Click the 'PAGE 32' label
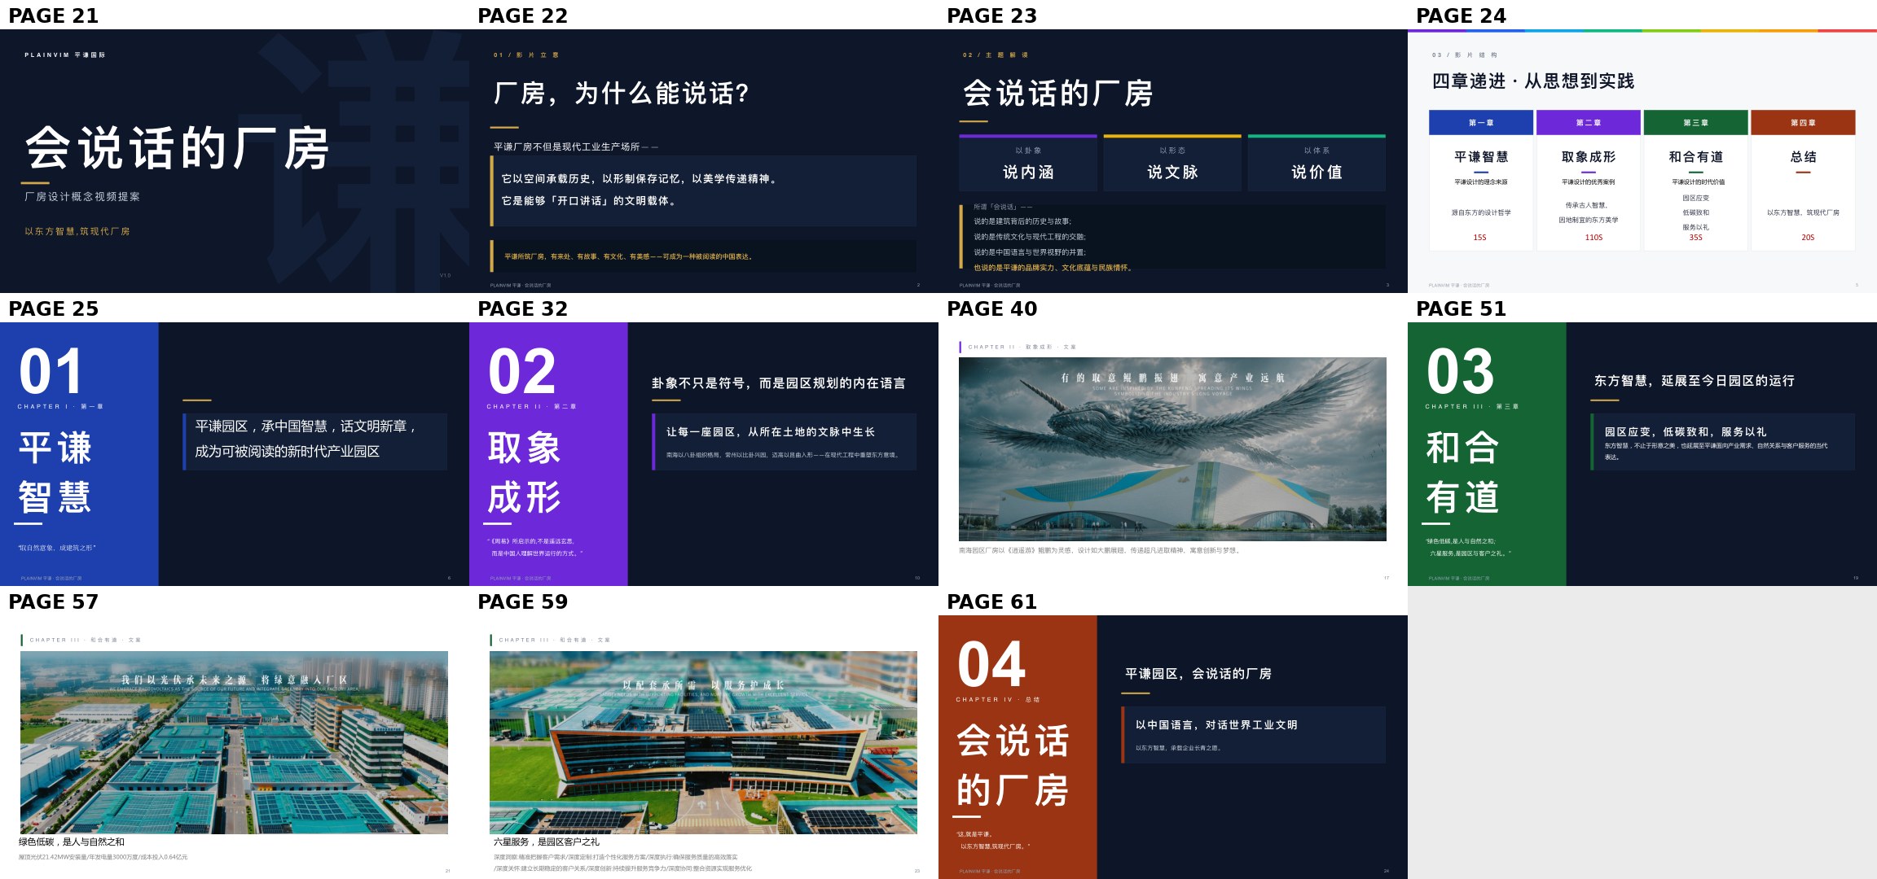The height and width of the screenshot is (879, 1877). (523, 308)
